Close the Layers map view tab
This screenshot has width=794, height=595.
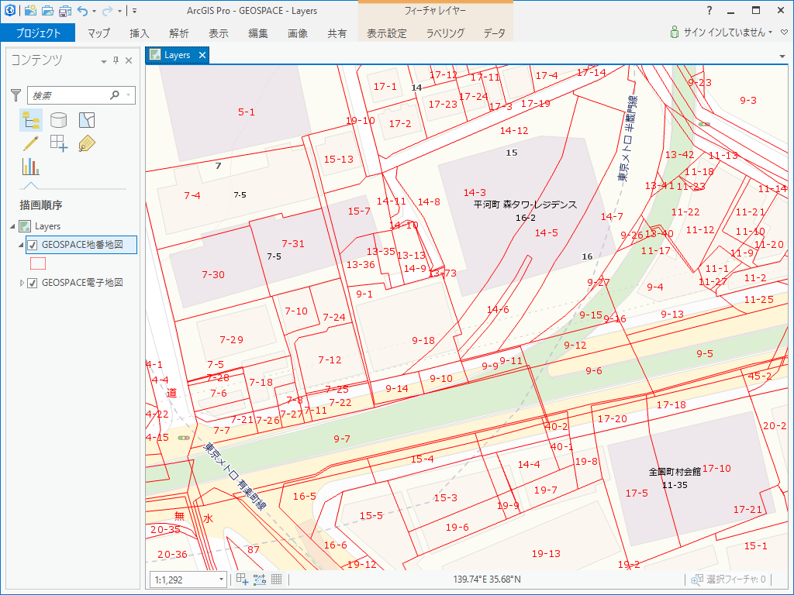coord(202,55)
